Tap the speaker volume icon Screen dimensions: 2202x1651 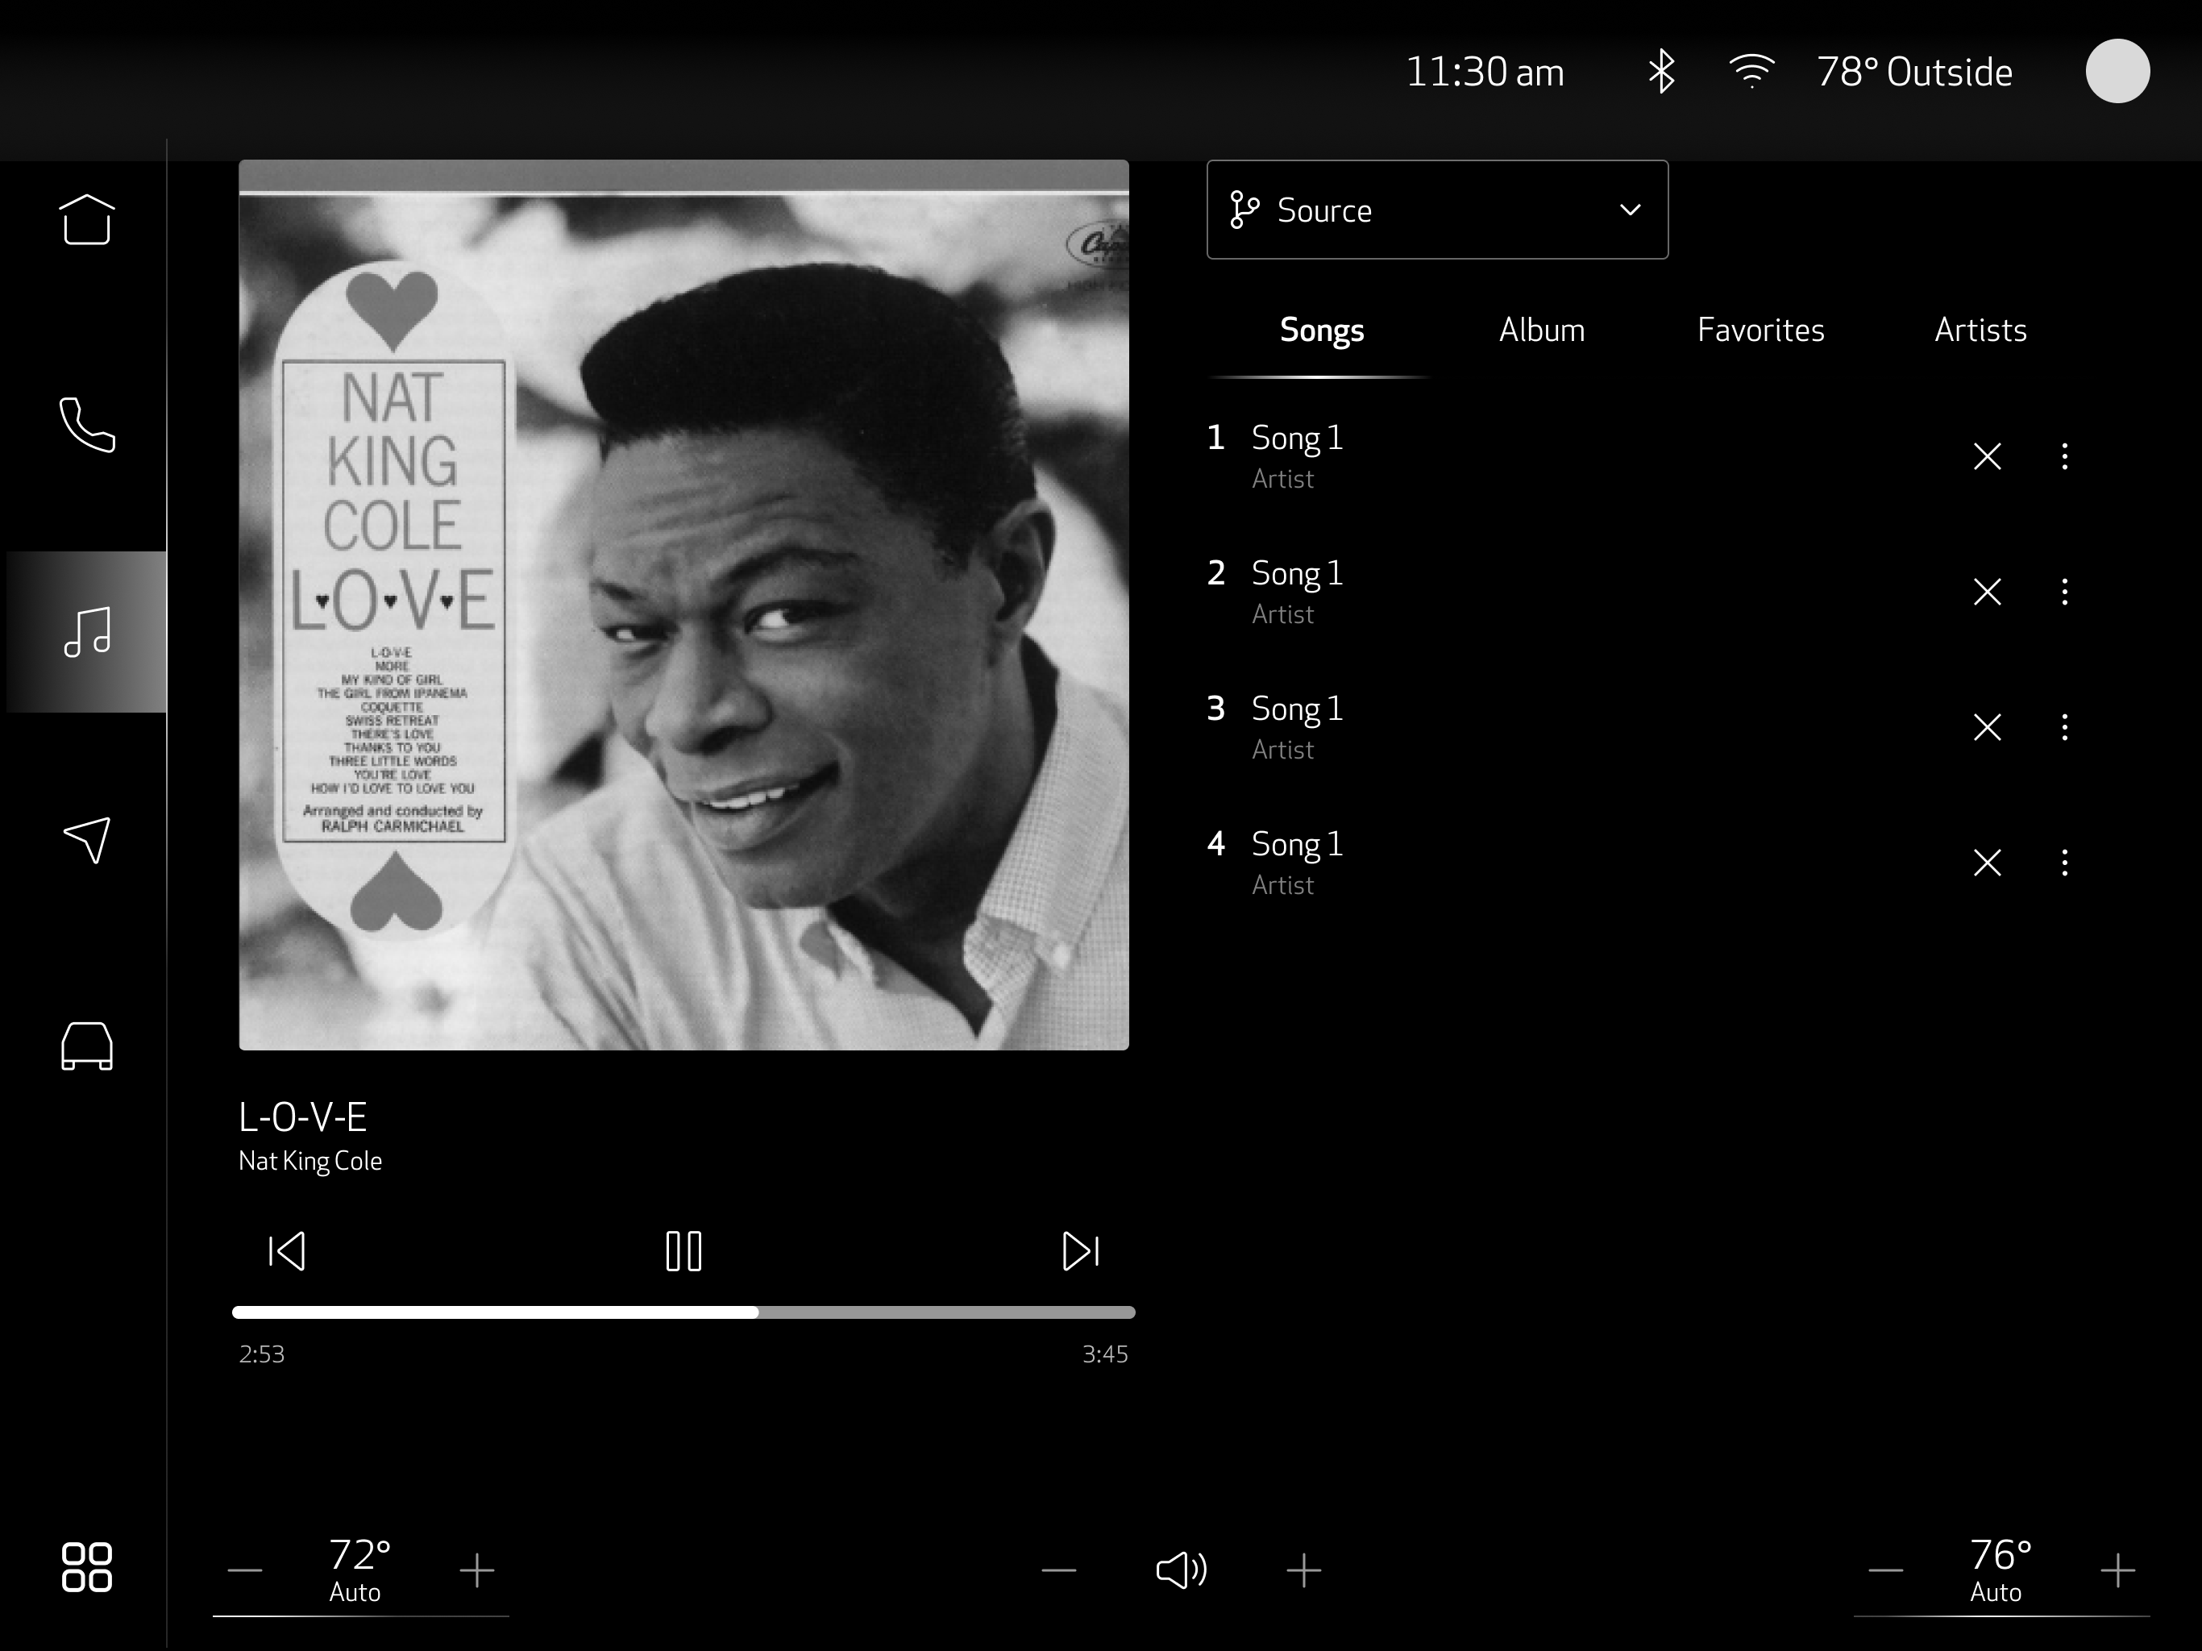coord(1182,1570)
